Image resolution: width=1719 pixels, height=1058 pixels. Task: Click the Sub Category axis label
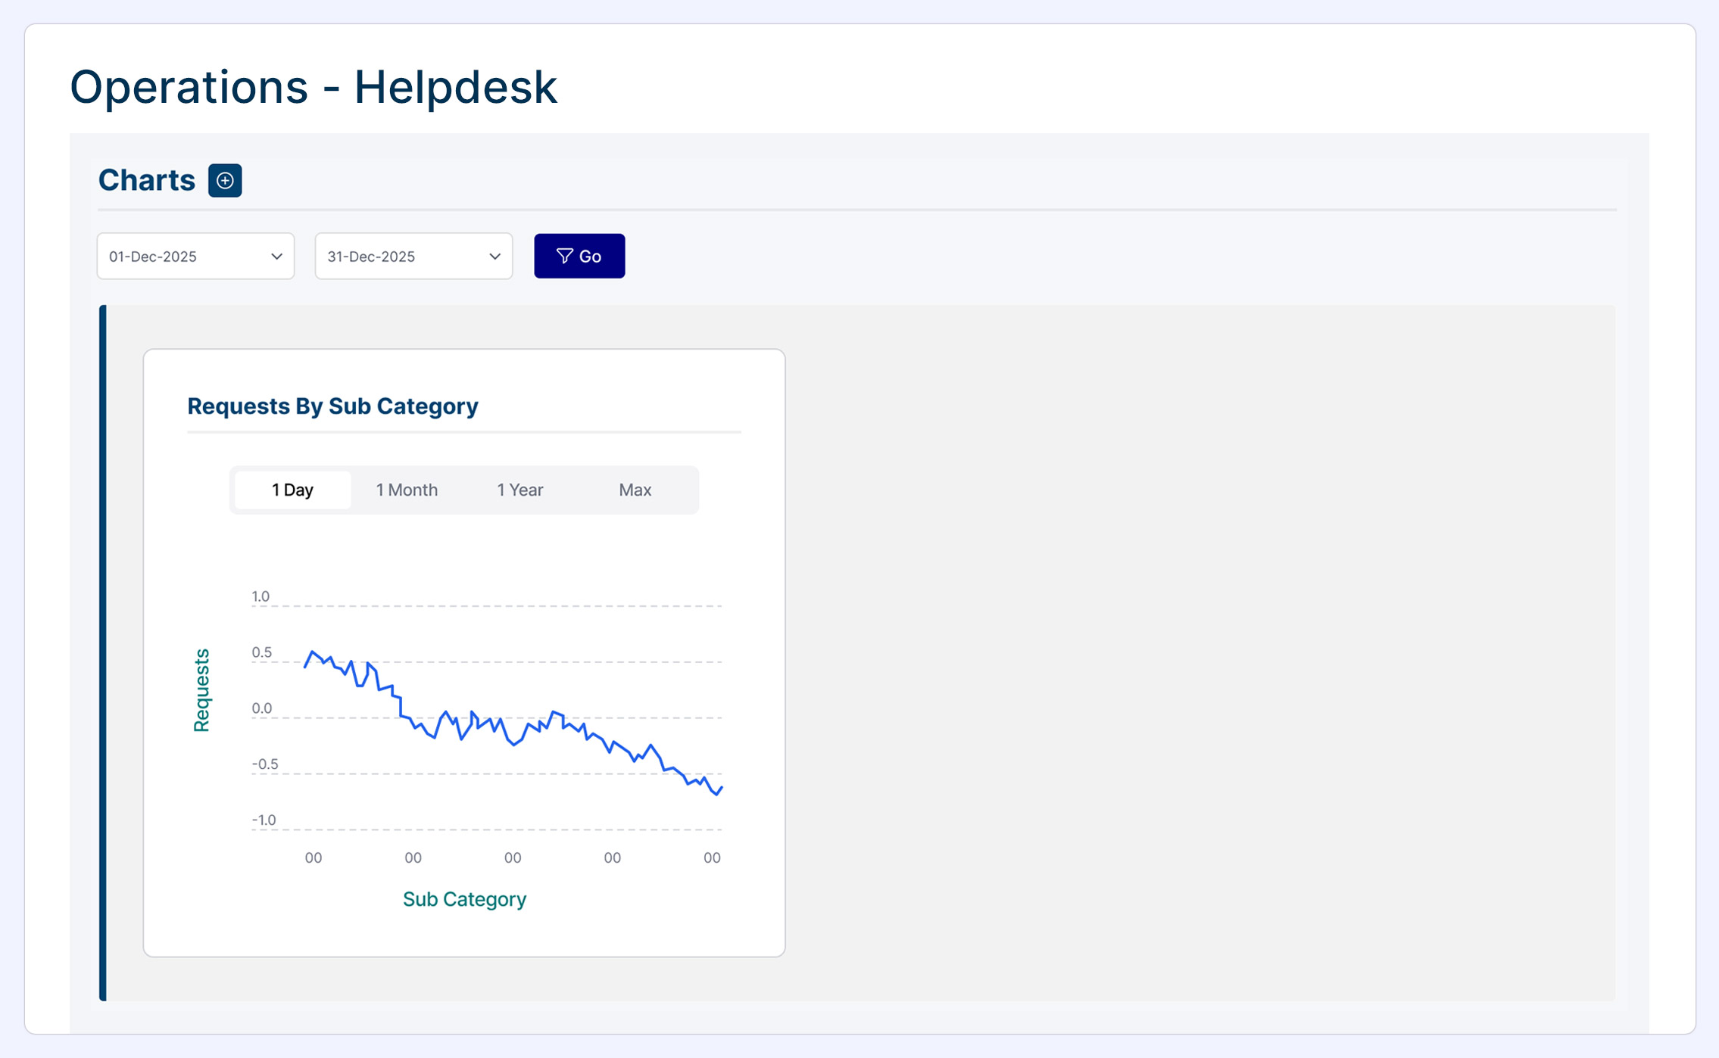click(464, 899)
